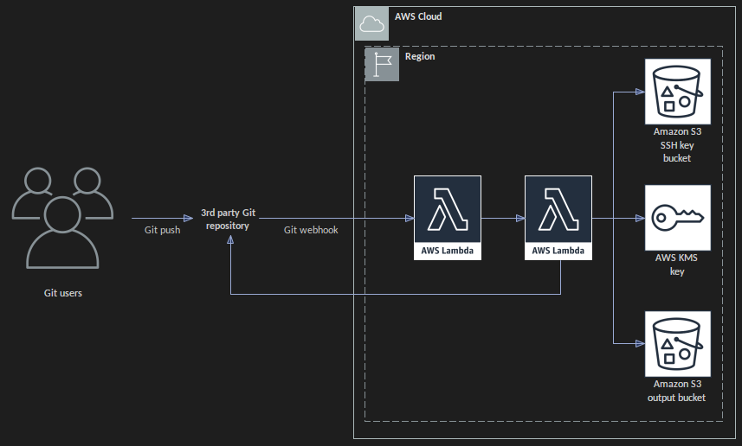
Task: Click the Git webhook label
Action: click(x=311, y=231)
